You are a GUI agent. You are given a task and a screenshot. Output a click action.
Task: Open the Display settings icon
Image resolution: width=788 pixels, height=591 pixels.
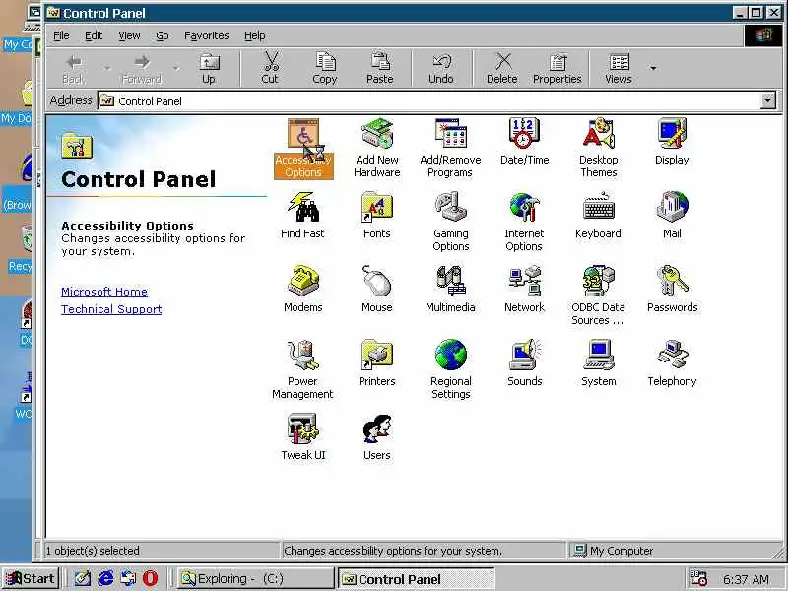point(672,142)
